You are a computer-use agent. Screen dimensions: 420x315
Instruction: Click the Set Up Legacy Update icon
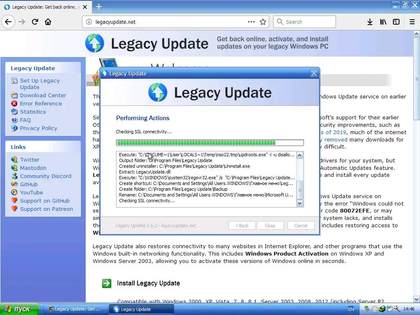coord(14,80)
